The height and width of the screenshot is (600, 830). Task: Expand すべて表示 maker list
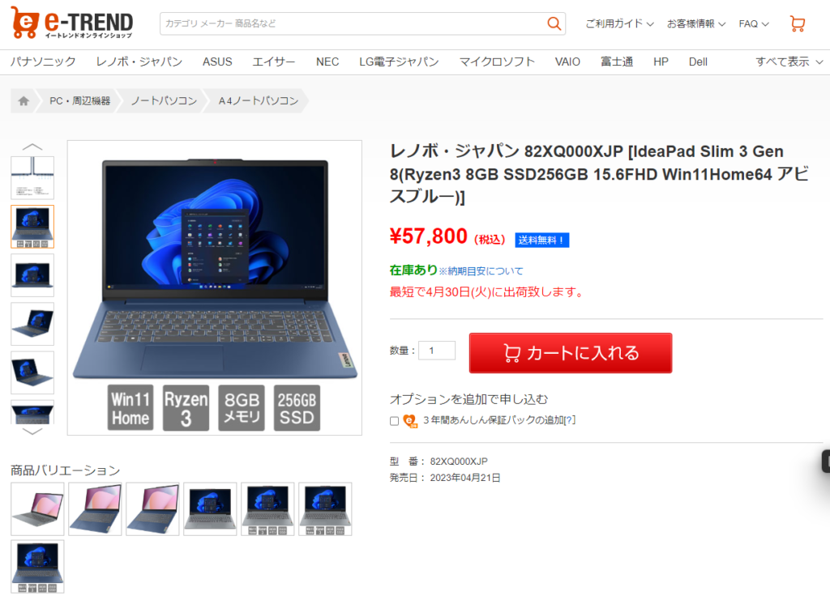(x=789, y=62)
